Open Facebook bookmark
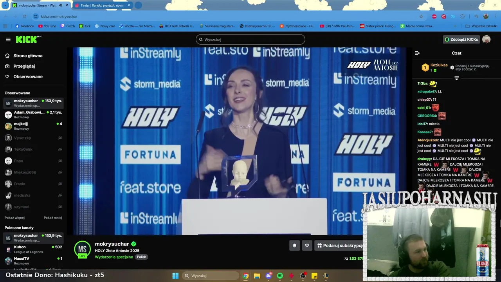Viewport: 501px width, 282px height. 25,26
